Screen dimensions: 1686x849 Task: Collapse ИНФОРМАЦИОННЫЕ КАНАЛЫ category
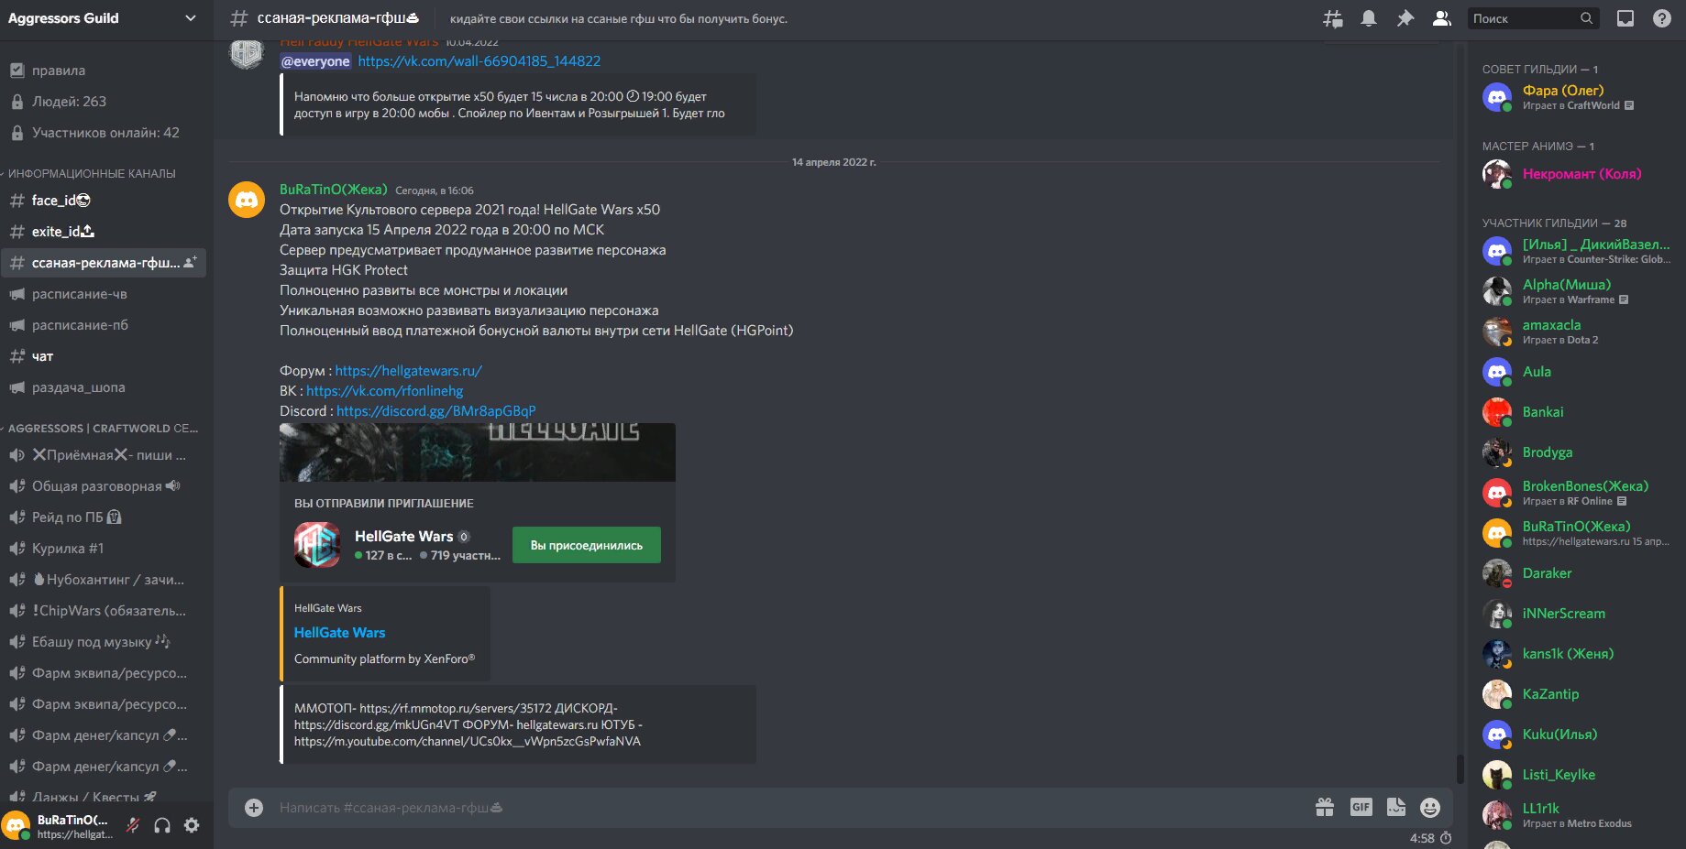click(90, 173)
